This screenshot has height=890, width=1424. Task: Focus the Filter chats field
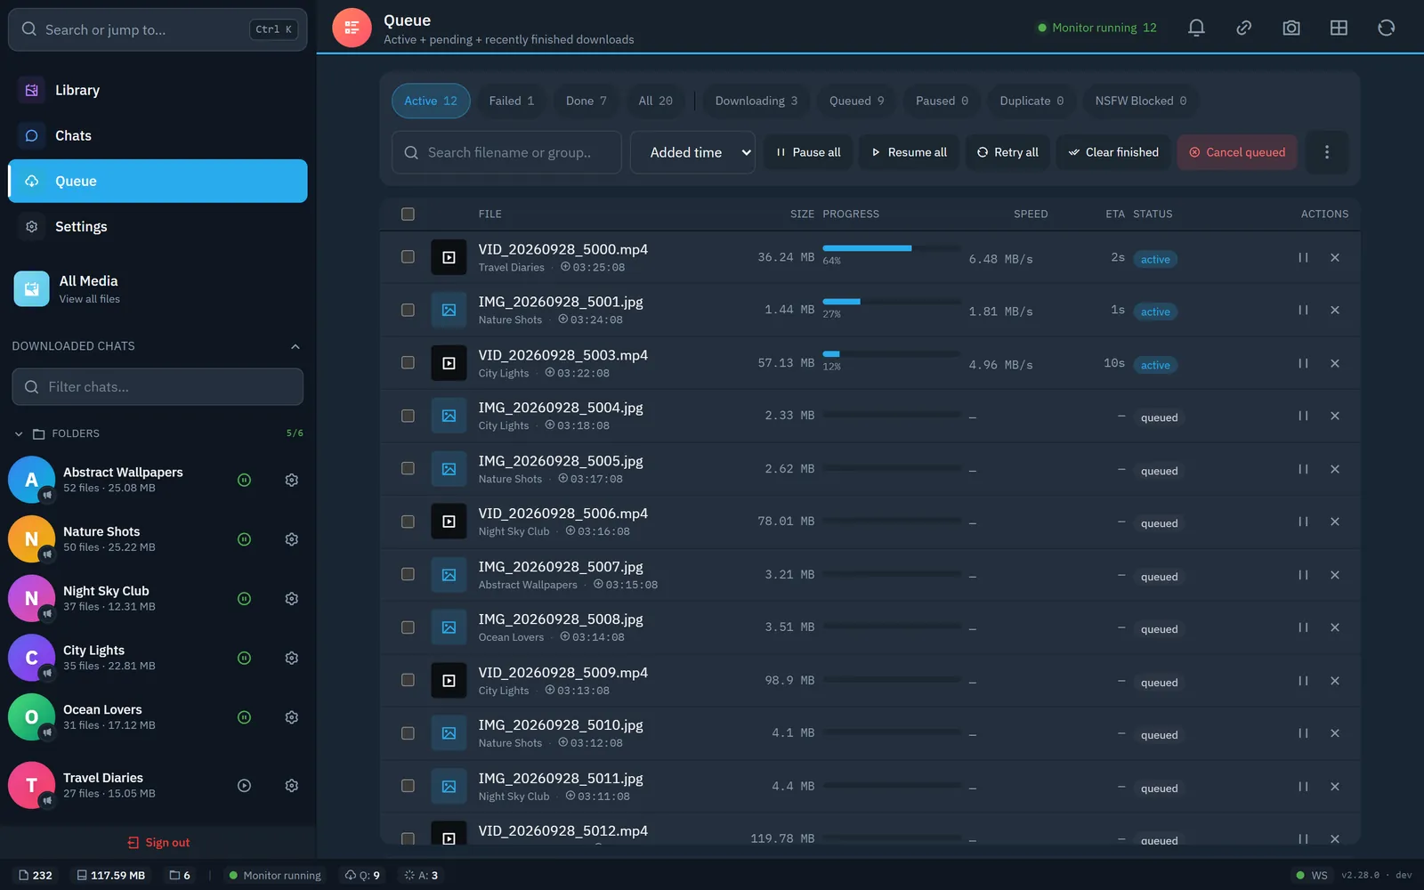coord(158,387)
